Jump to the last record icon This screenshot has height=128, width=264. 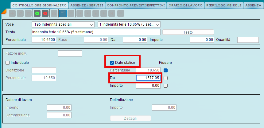(112, 13)
